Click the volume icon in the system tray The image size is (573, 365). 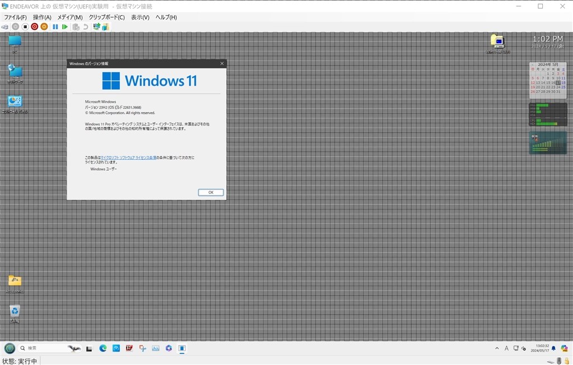pyautogui.click(x=524, y=349)
